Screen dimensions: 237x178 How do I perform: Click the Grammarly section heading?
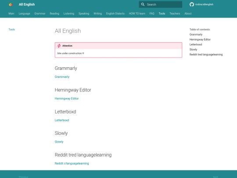tap(66, 68)
